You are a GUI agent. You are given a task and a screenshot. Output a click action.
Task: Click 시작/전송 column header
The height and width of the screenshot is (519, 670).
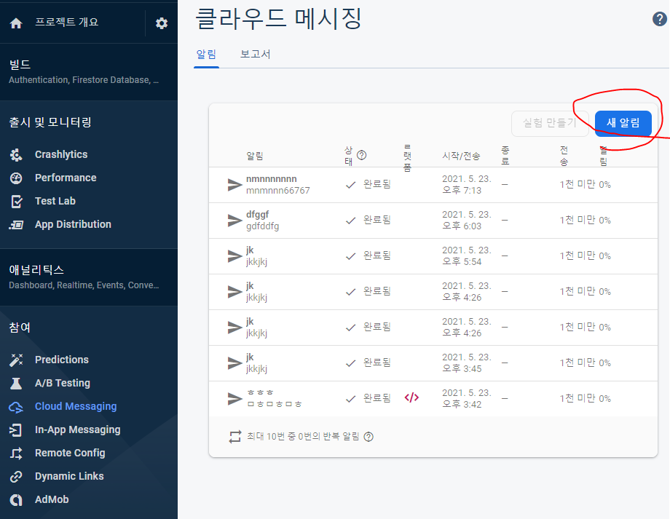pos(461,157)
